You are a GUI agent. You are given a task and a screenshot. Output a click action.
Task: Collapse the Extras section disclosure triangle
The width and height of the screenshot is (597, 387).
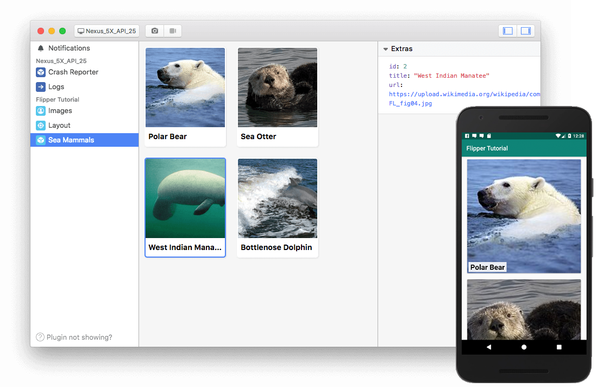coord(386,48)
